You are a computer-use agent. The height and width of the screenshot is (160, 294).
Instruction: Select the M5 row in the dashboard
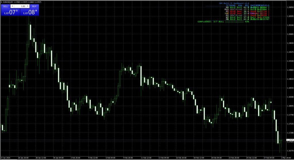(247, 7)
